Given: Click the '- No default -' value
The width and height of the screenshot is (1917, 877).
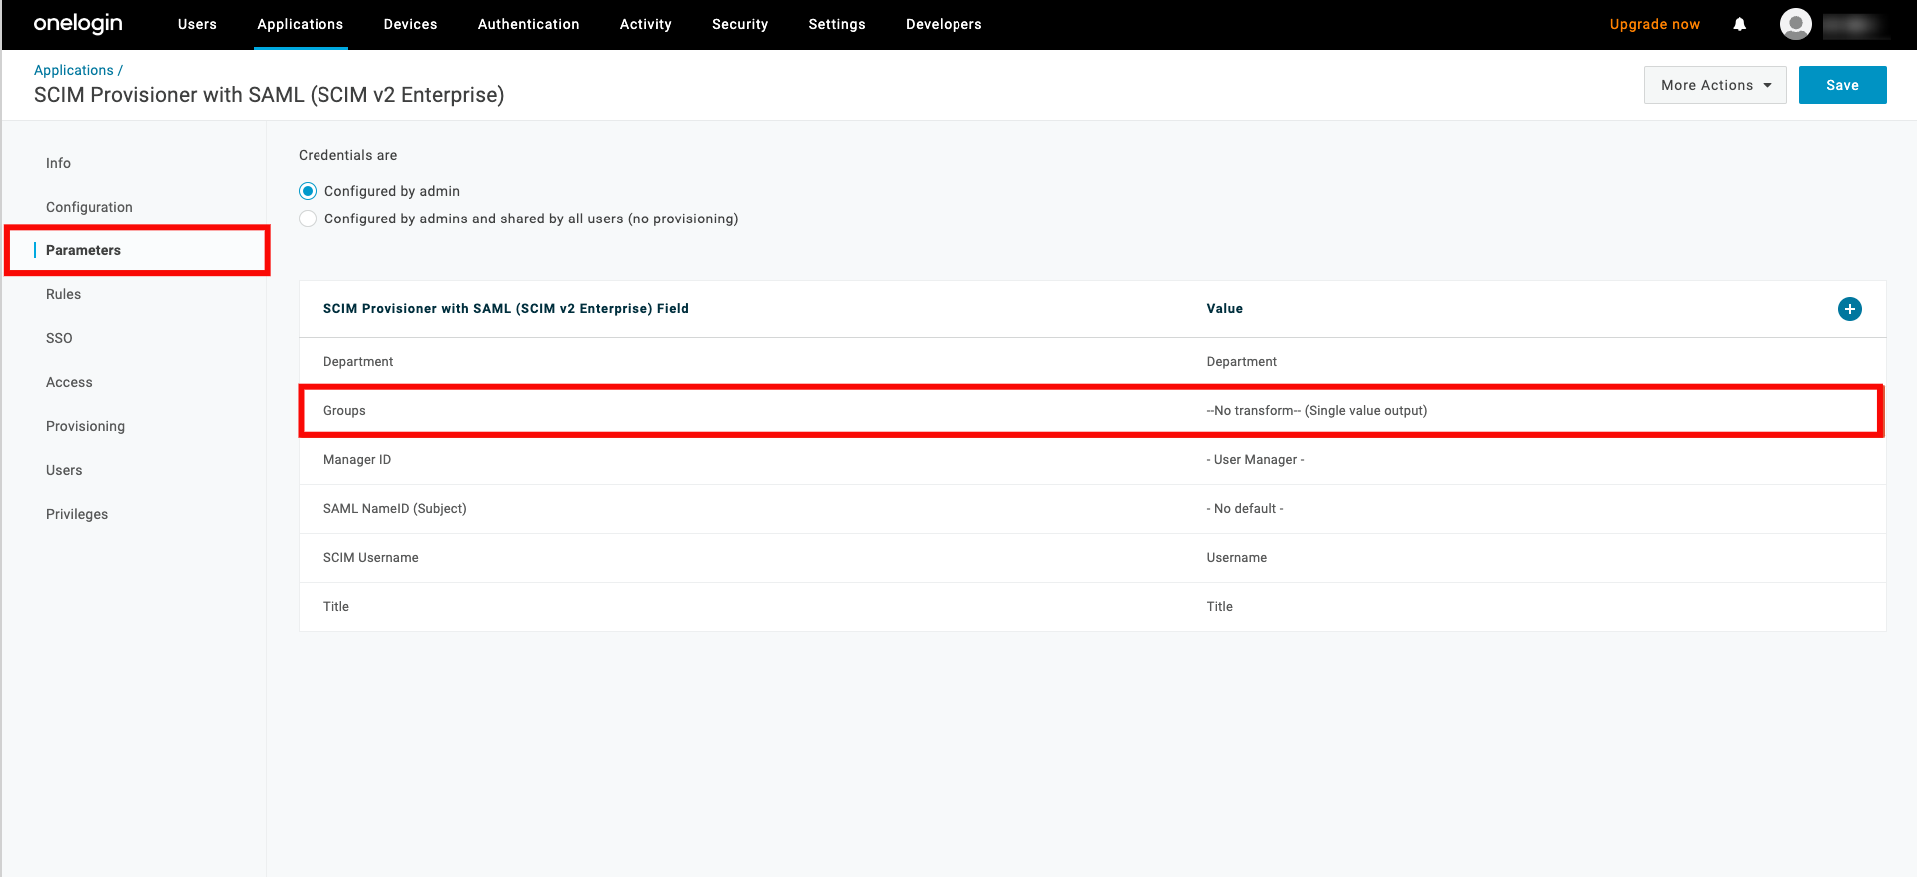Looking at the screenshot, I should coord(1245,509).
